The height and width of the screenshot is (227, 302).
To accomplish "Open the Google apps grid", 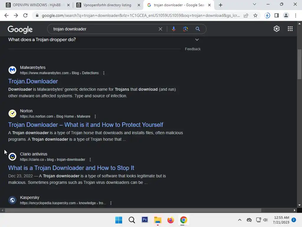I will tap(290, 29).
